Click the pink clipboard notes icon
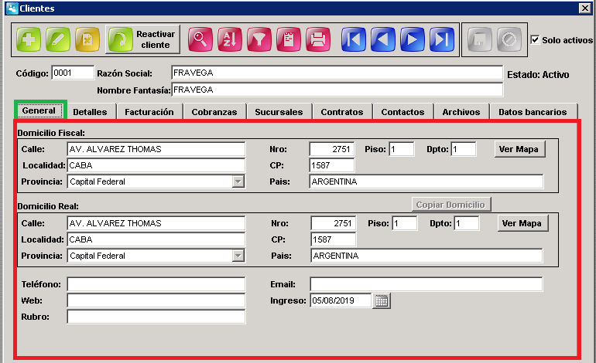 point(289,39)
